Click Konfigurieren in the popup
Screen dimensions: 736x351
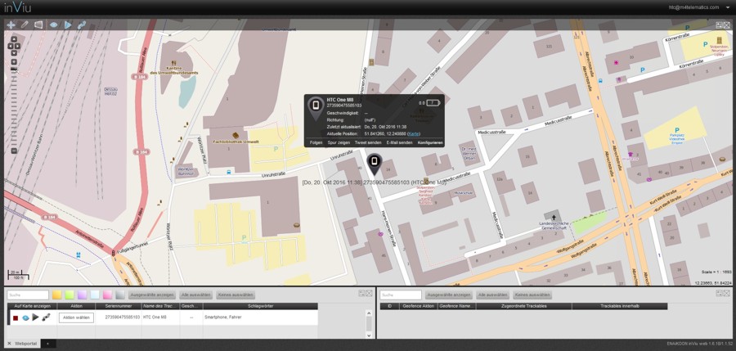[430, 142]
